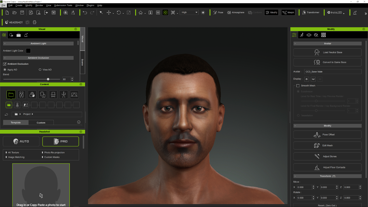368x207 pixels.
Task: Close the Visual panel
Action: (76, 29)
